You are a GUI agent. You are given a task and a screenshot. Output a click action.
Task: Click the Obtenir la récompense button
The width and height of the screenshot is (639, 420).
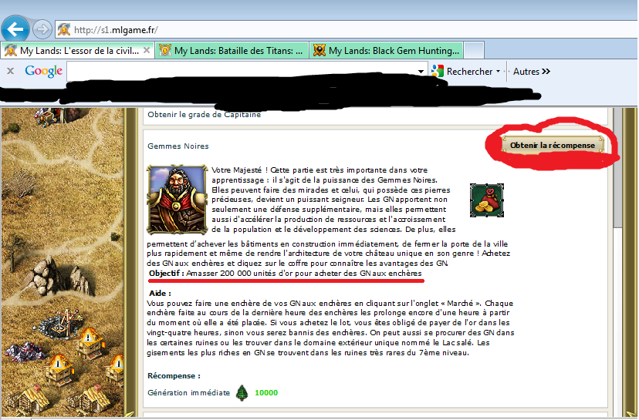pos(552,145)
